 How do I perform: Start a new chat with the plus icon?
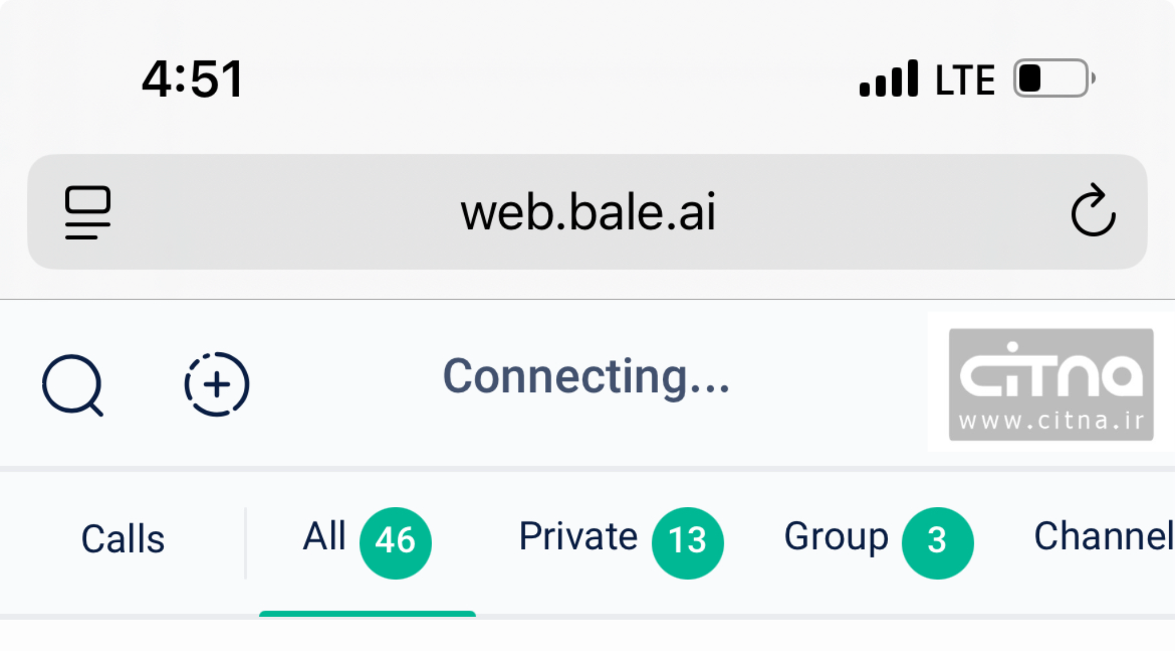point(216,384)
